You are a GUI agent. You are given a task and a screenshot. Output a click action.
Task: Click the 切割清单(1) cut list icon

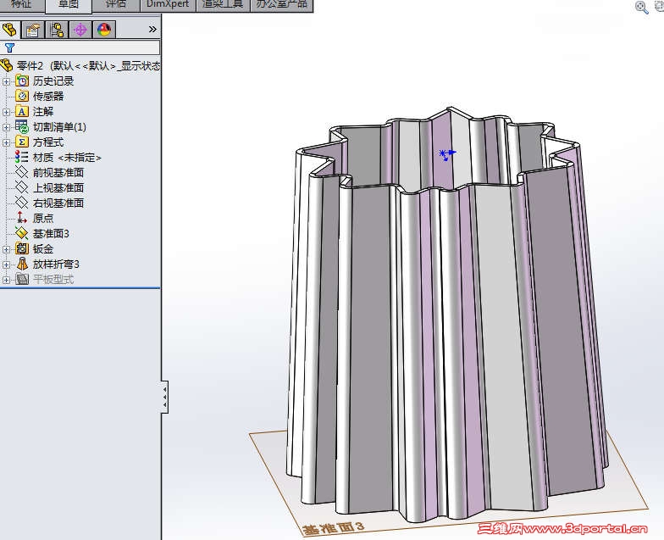[22, 127]
